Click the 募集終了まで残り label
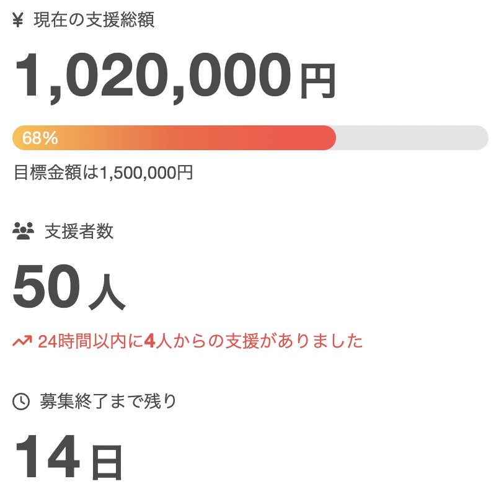Viewport: 496px width, 489px height. [108, 402]
